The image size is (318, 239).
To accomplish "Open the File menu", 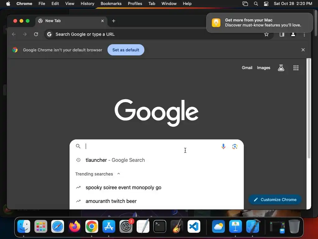I will (x=42, y=4).
